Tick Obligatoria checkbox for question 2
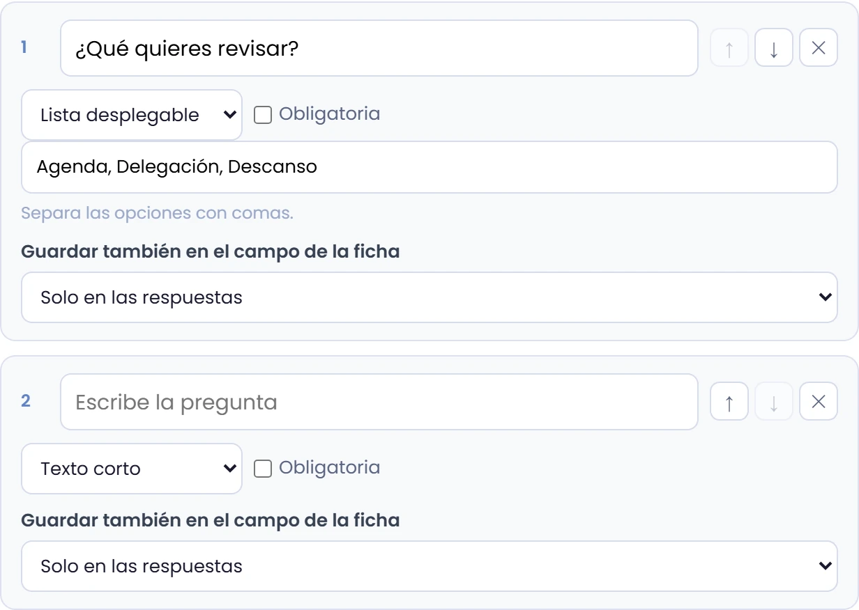 263,469
